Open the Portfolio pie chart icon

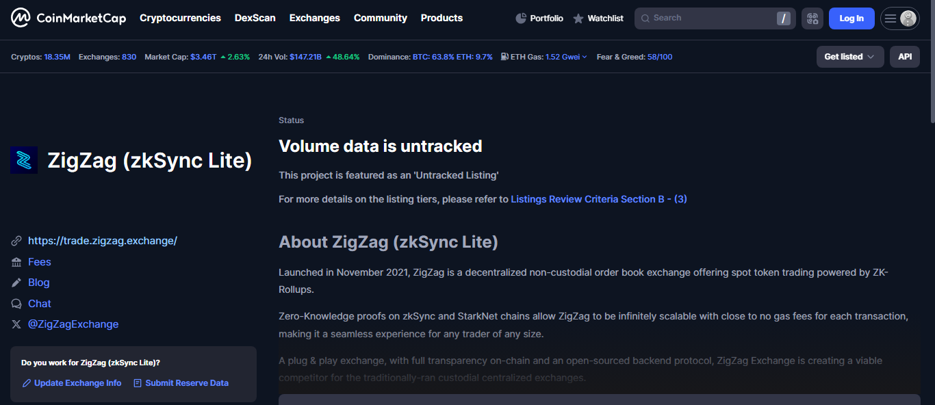coord(521,18)
